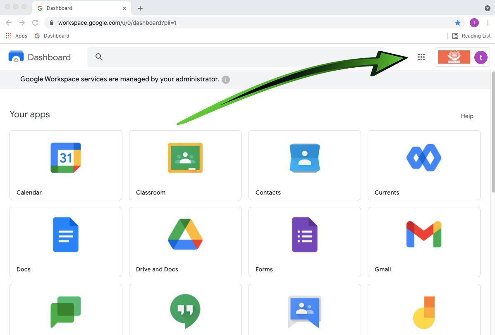Screen dimensions: 495x335
Task: Focus the Dashboard search field
Action: click(x=236, y=57)
